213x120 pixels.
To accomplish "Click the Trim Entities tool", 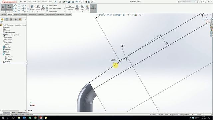I will click(x=32, y=7).
